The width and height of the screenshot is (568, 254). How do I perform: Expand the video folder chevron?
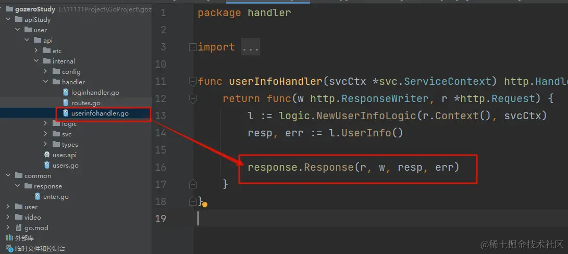(x=8, y=217)
